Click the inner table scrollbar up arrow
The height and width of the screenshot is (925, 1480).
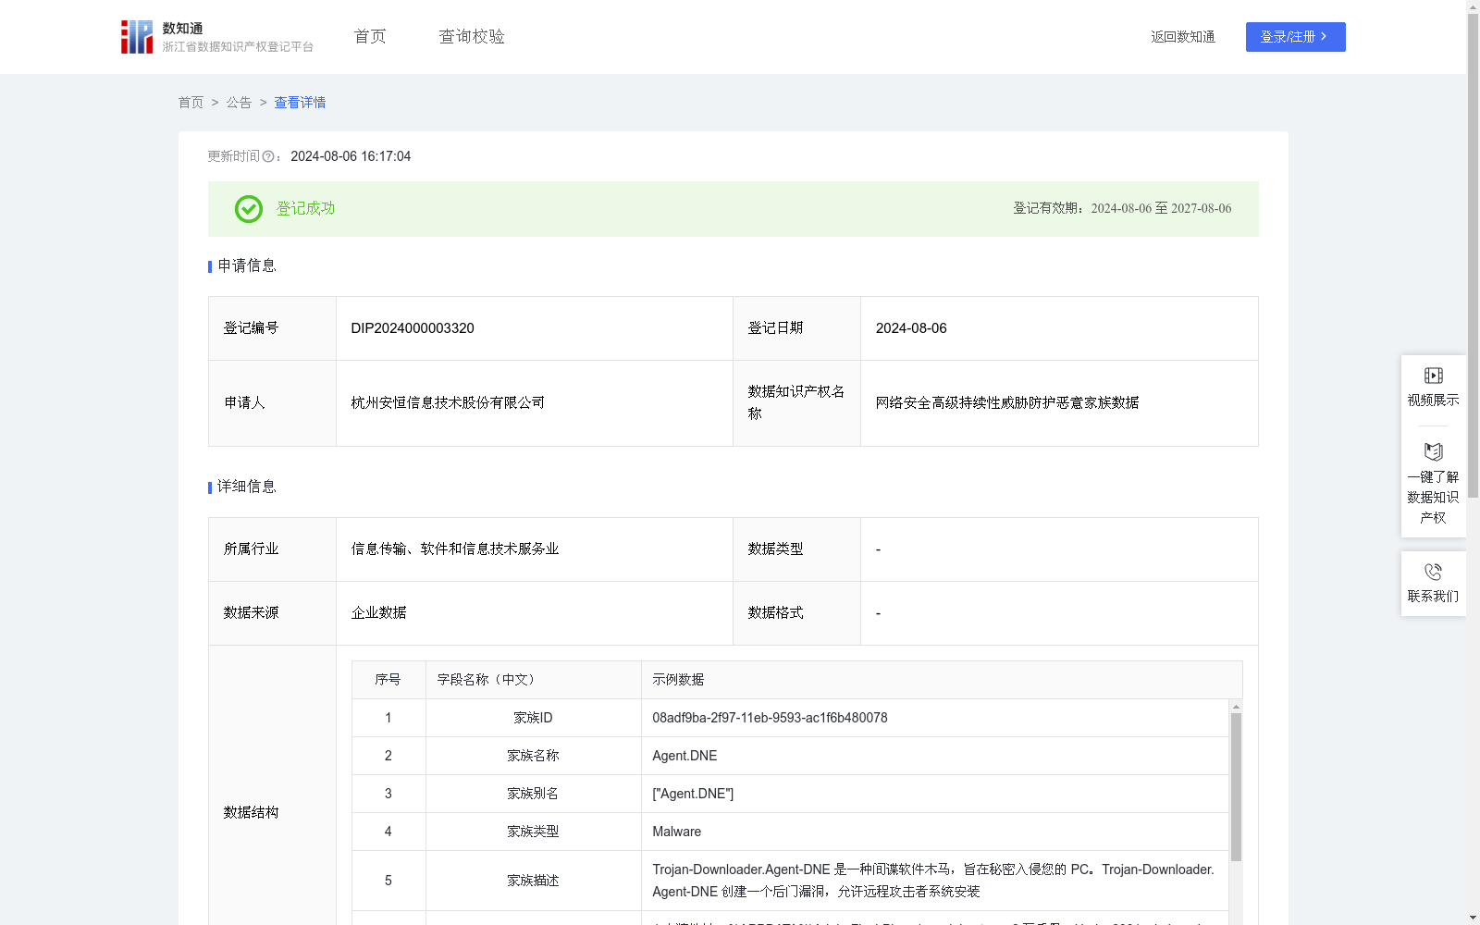(x=1236, y=707)
